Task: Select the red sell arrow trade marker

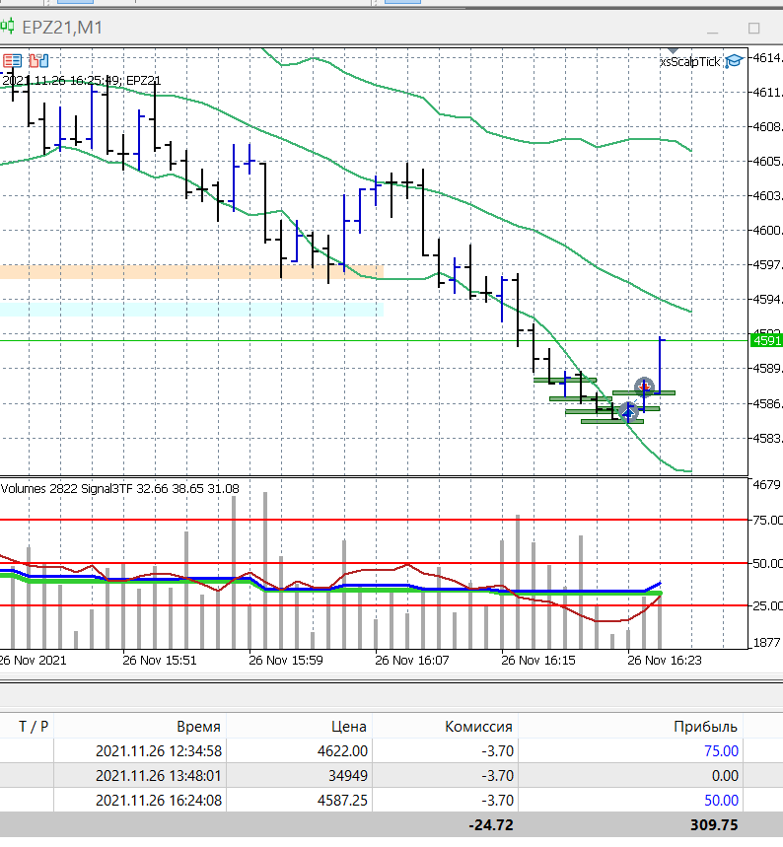Action: 644,388
